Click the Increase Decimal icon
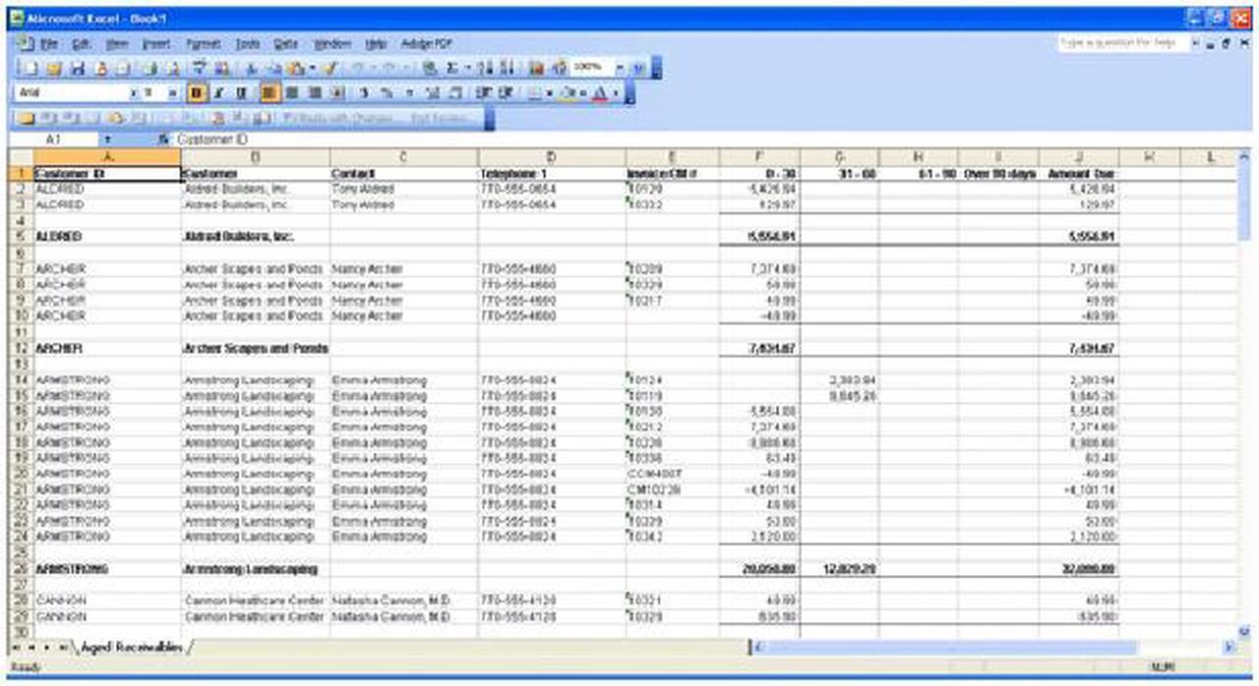Viewport: 1259px width, 686px height. pos(432,93)
